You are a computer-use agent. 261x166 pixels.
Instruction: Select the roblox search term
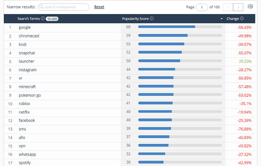(25, 104)
